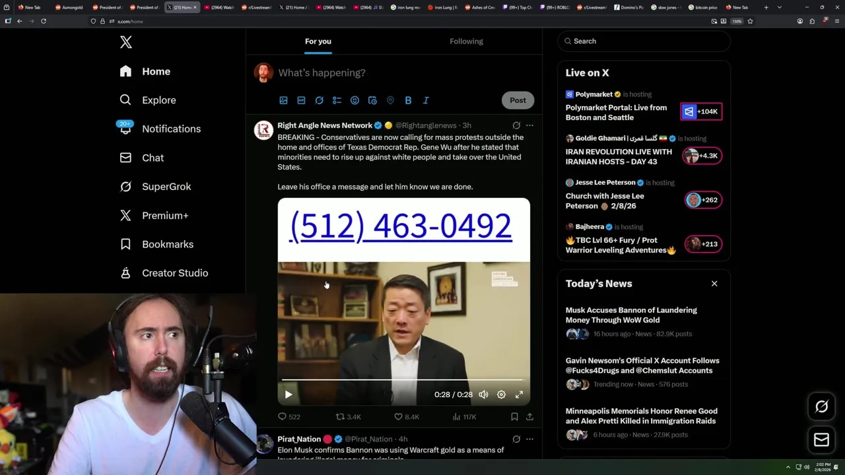Click the X logo in the sidebar

(x=126, y=42)
